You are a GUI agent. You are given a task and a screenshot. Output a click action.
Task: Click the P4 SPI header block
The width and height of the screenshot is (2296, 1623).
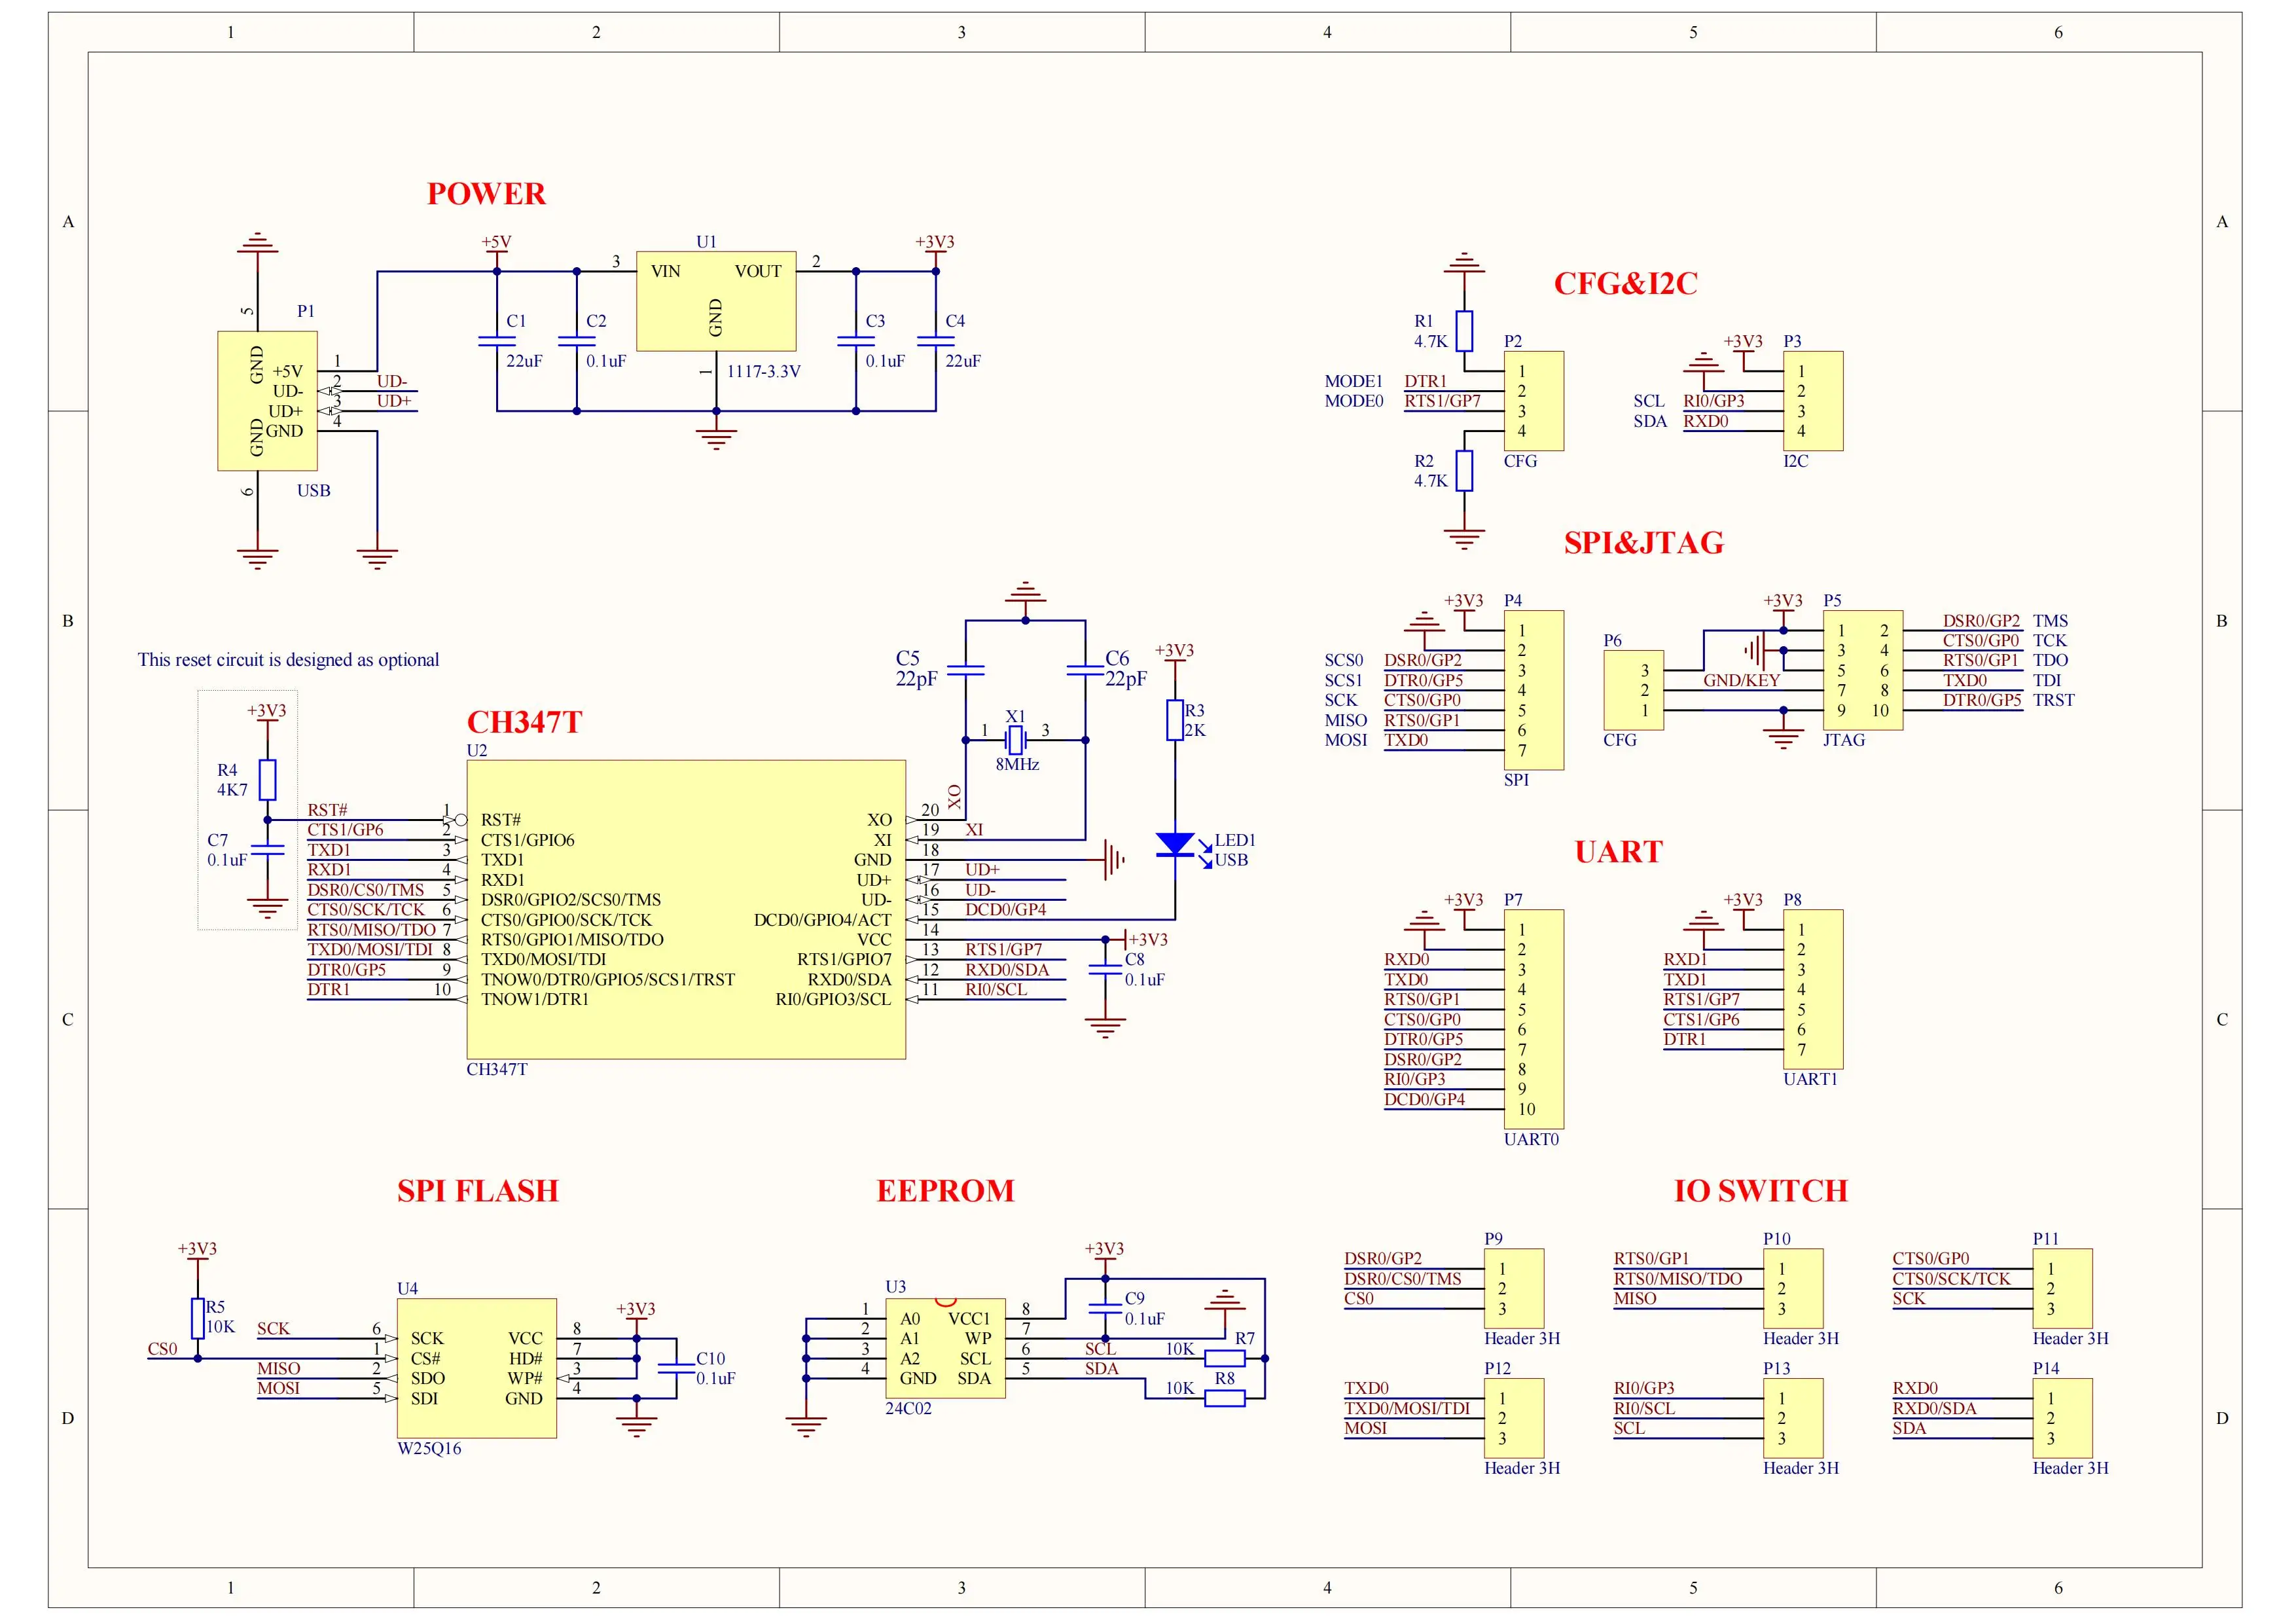(1534, 690)
